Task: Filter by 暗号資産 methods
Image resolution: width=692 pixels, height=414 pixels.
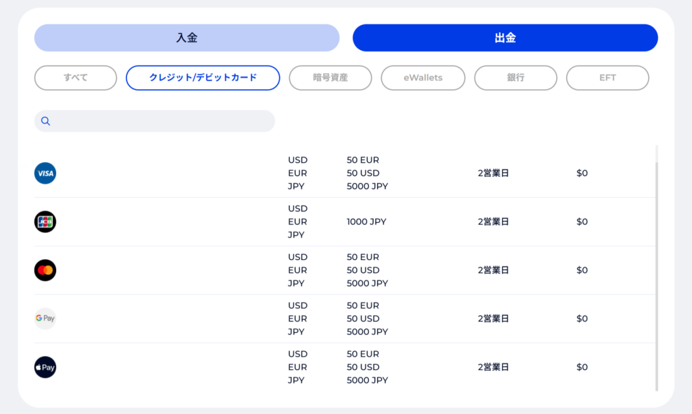Action: click(x=330, y=78)
